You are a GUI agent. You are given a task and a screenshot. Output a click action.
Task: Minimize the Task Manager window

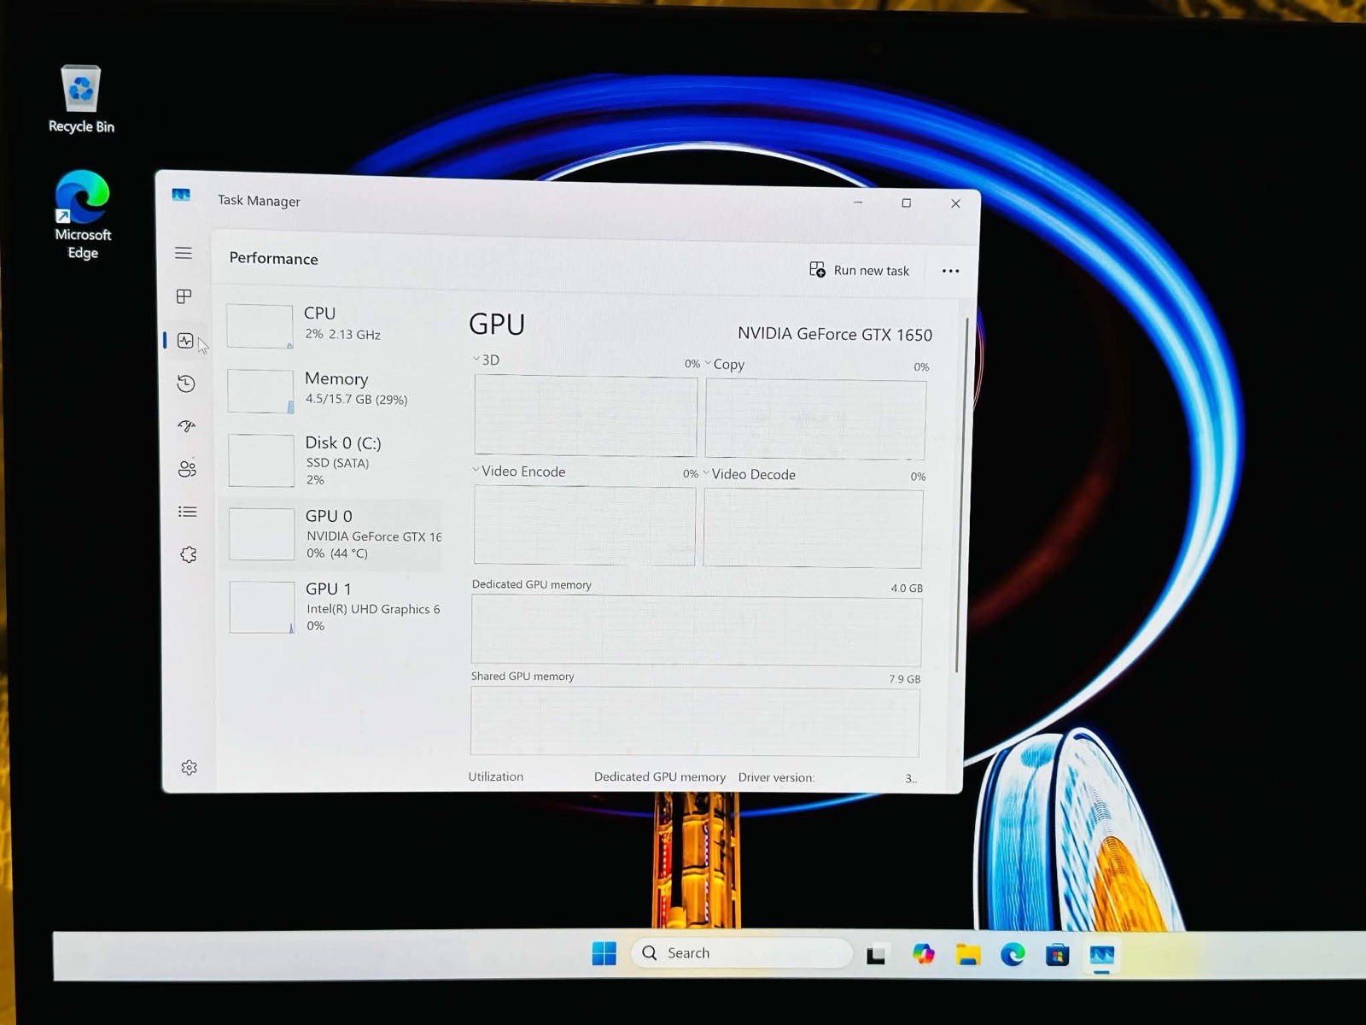coord(858,202)
